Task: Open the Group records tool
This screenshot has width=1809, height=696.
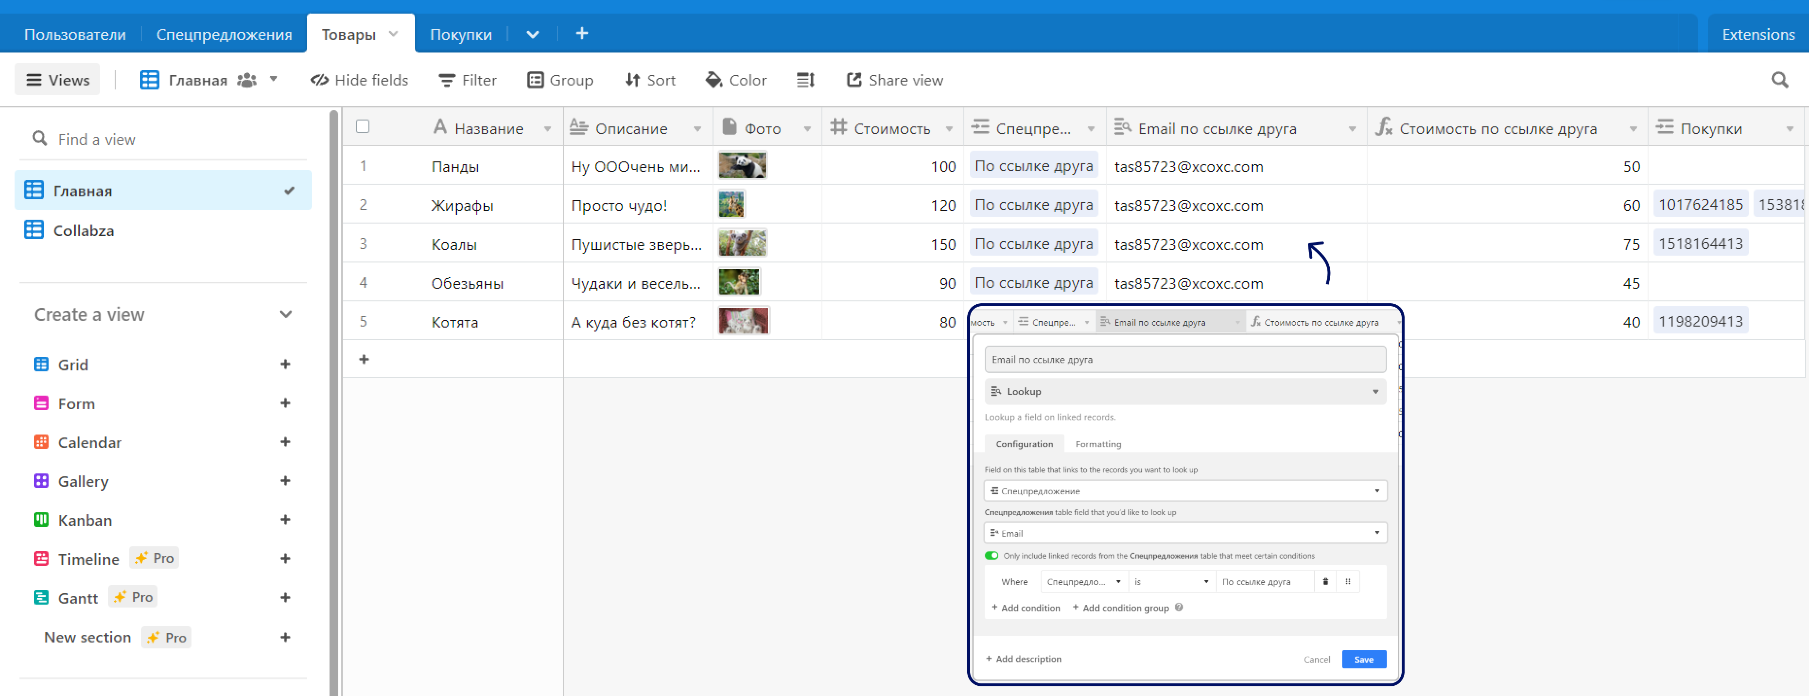Action: pyautogui.click(x=560, y=80)
